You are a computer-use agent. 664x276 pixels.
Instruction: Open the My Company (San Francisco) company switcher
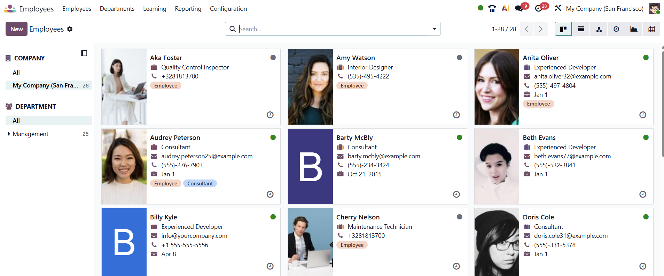tap(604, 9)
